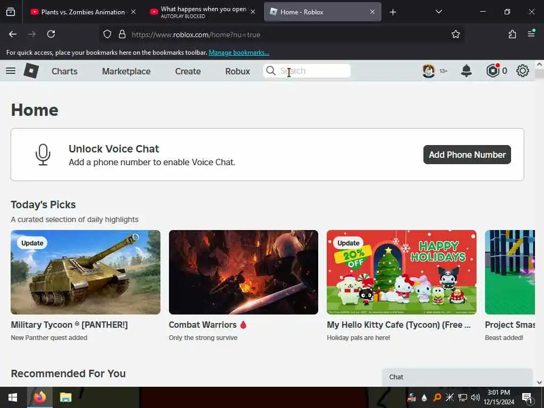Click the water droplet tray icon

424,397
